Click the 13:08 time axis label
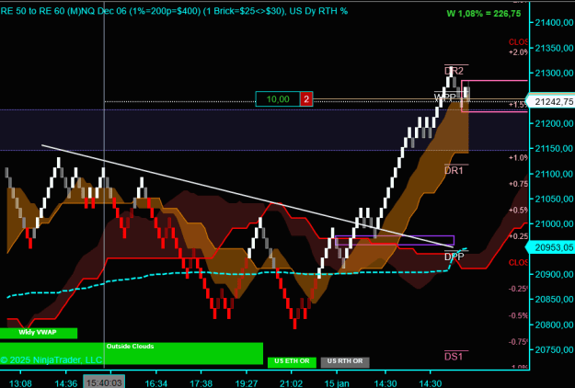 [x=20, y=383]
